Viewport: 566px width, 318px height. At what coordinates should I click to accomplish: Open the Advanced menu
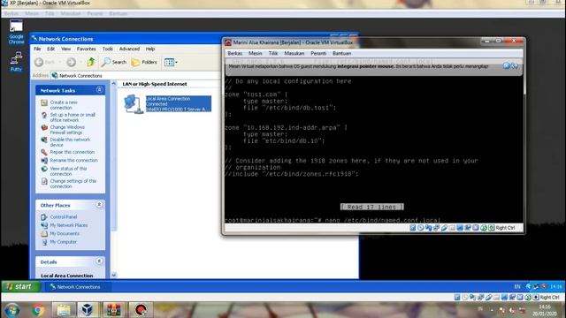click(129, 49)
